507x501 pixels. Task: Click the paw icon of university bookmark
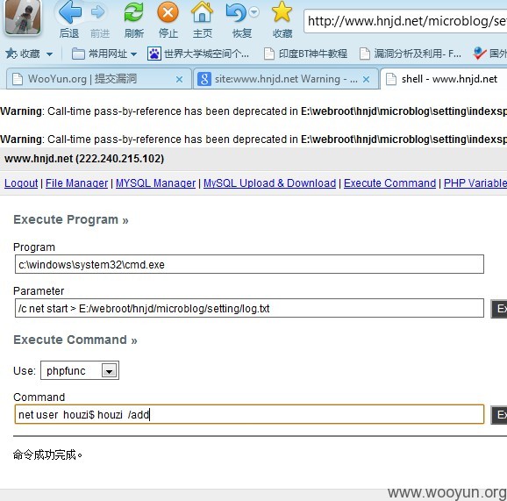click(154, 54)
